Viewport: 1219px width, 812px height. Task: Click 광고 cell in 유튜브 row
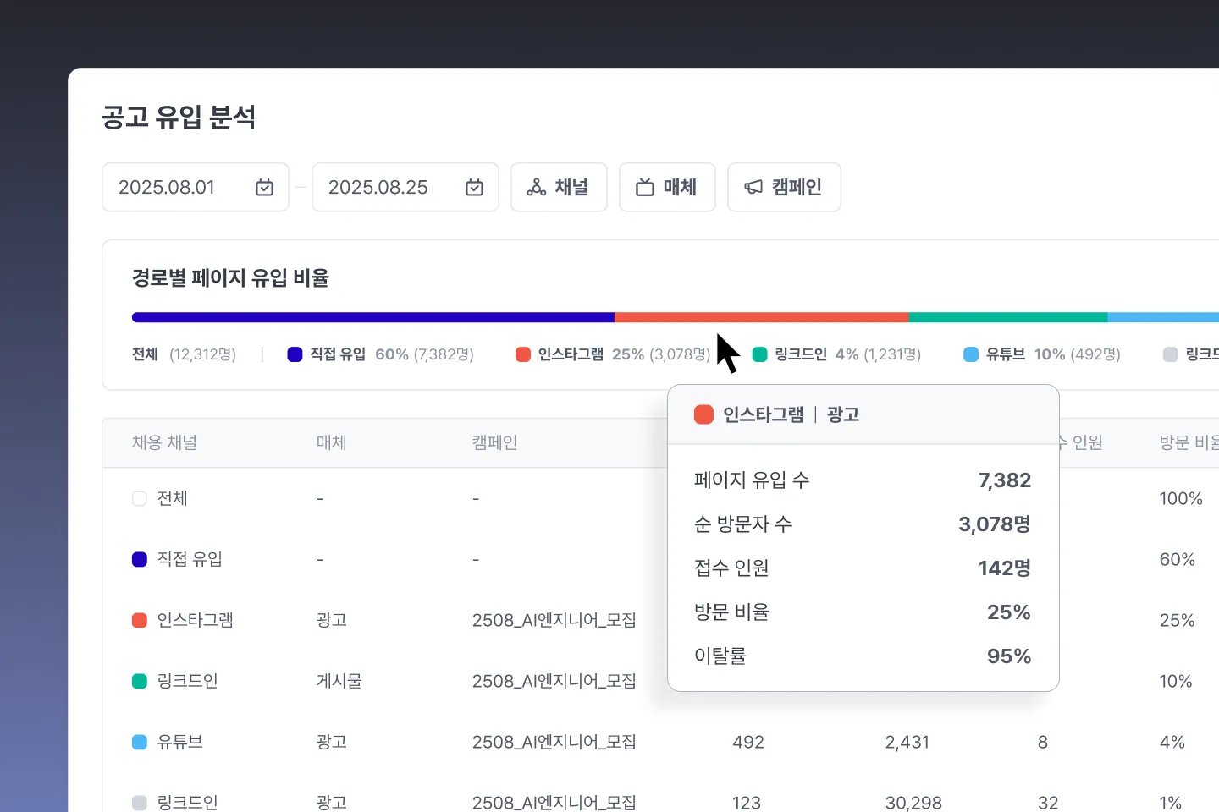(x=332, y=742)
